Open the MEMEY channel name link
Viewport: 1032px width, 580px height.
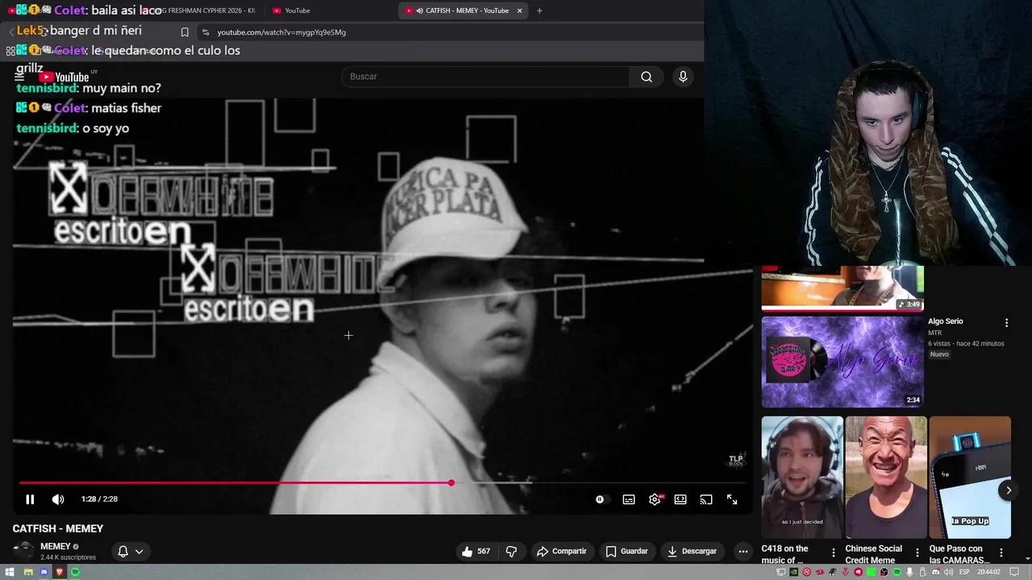pyautogui.click(x=56, y=546)
